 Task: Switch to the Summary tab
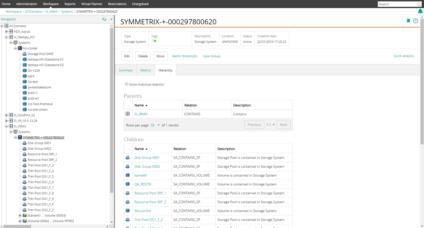(126, 70)
